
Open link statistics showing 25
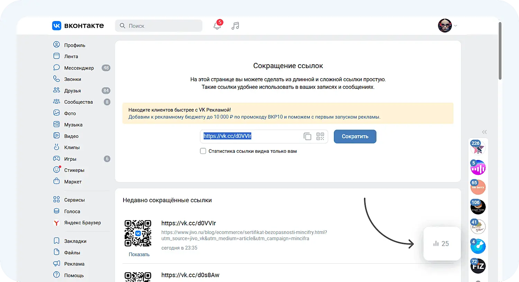(x=441, y=244)
